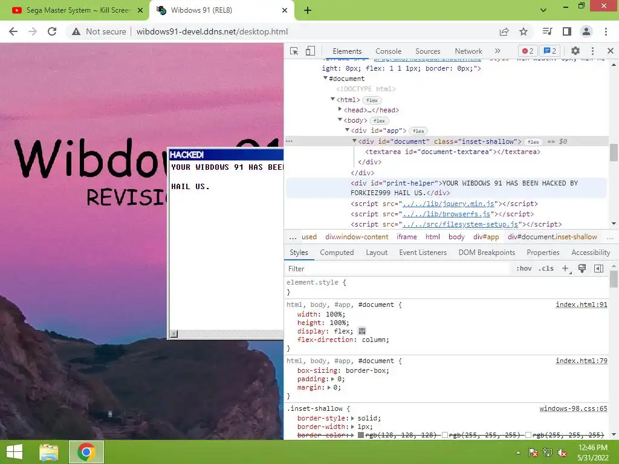Click the gray rgb(128, 128, 128) color swatch

pos(361,435)
